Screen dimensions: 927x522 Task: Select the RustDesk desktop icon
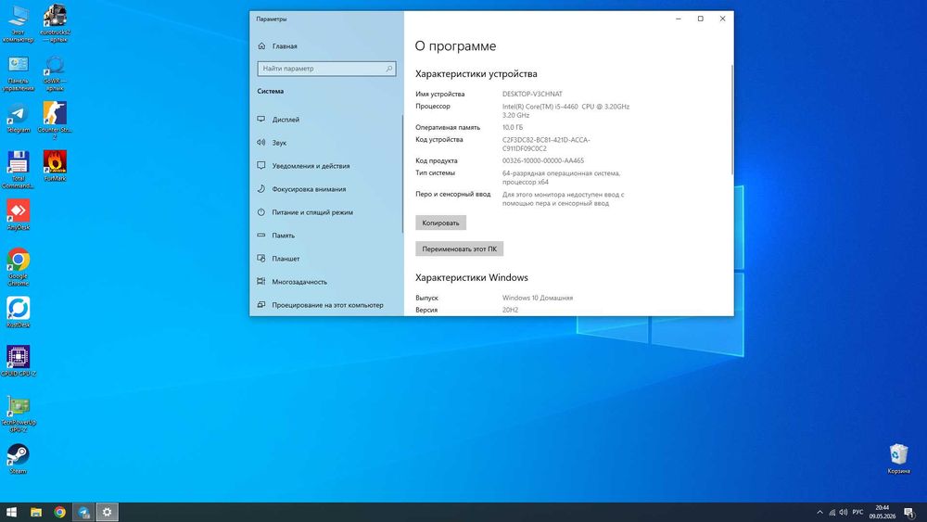[19, 312]
